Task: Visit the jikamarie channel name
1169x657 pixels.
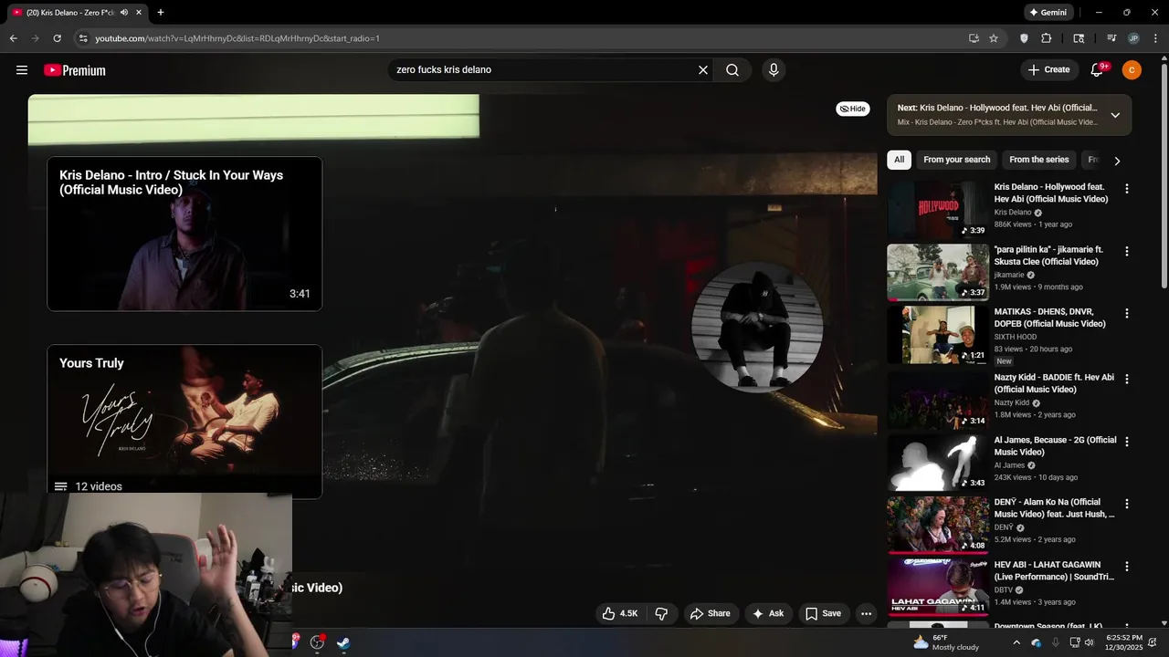Action: click(x=1009, y=275)
